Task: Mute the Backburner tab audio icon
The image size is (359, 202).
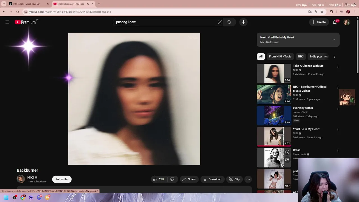Action: pyautogui.click(x=88, y=4)
